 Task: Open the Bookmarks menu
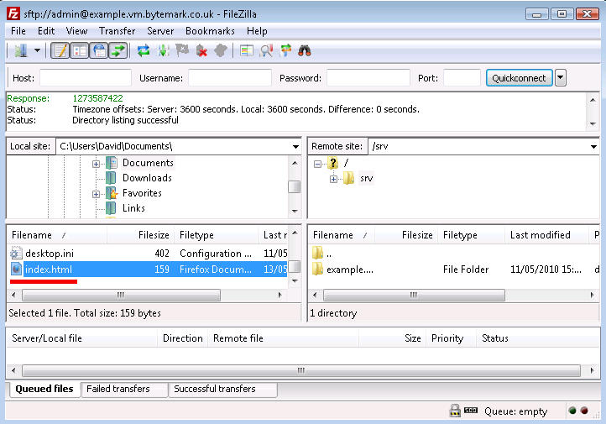[x=210, y=31]
